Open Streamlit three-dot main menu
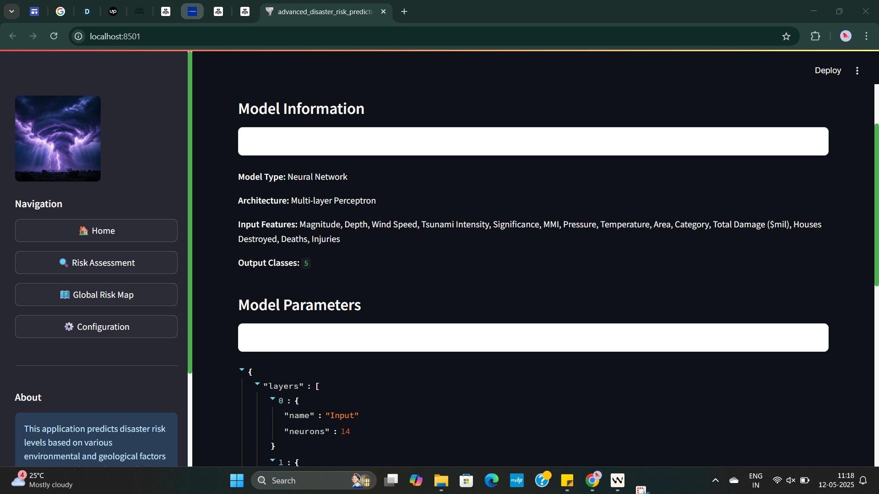The width and height of the screenshot is (879, 494). tap(857, 70)
